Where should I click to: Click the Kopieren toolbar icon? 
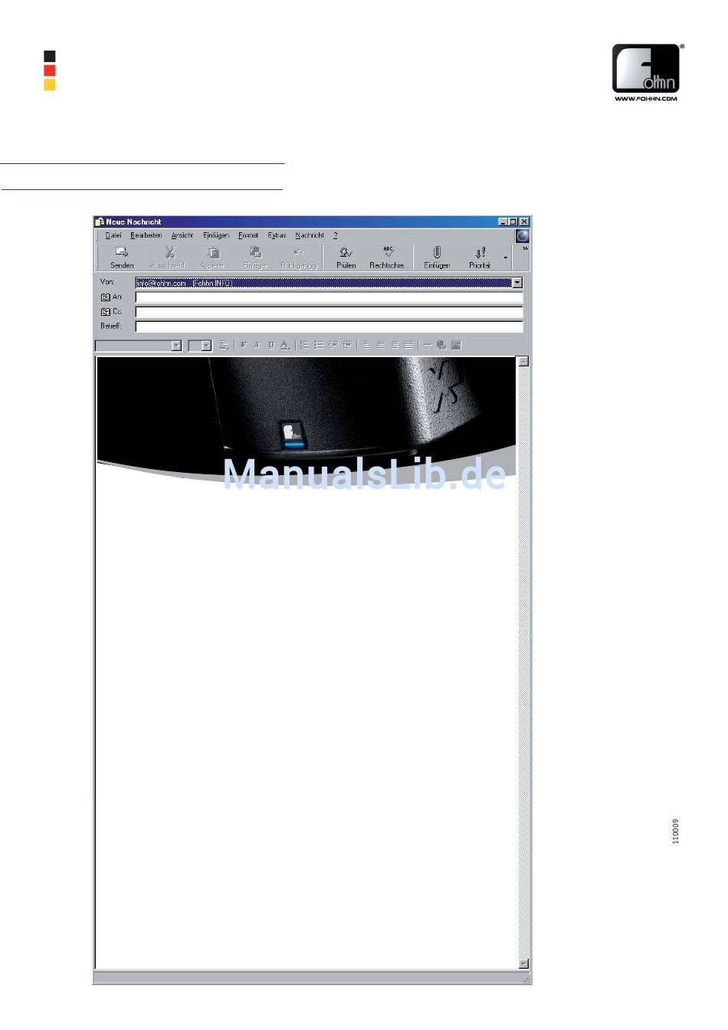(213, 252)
